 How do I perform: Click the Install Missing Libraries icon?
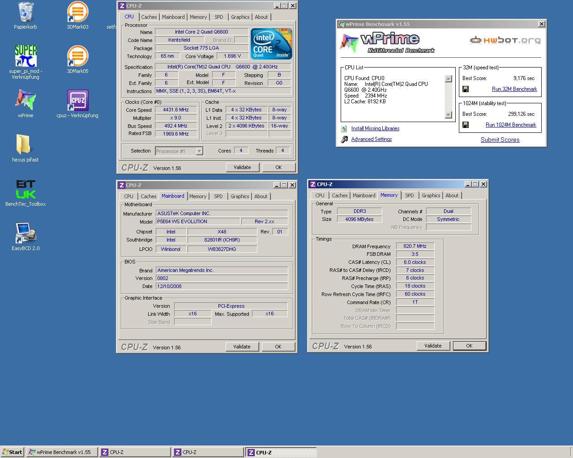[x=344, y=128]
